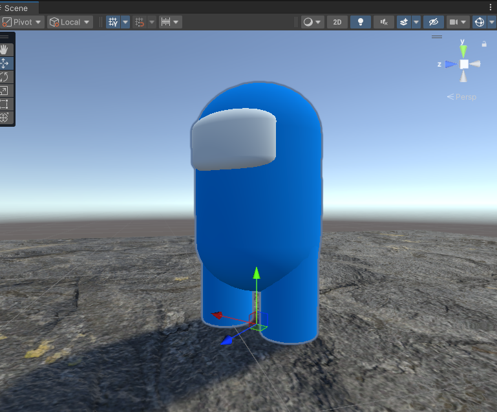
Task: Click blue Z-axis move arrow
Action: click(227, 341)
